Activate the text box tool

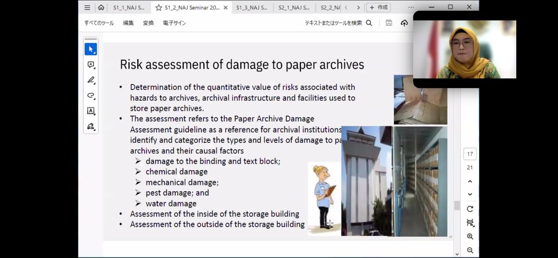coord(91,111)
